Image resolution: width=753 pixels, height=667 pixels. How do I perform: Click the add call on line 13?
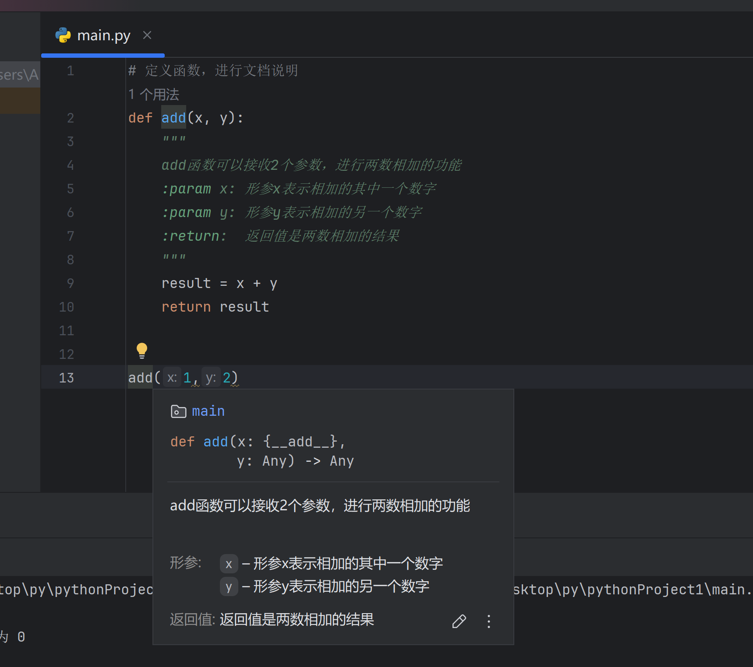point(140,377)
